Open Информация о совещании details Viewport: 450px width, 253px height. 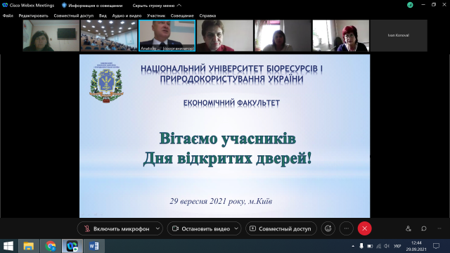coord(92,6)
